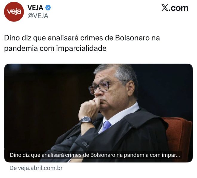Open the red Veja profile avatar
This screenshot has height=178, width=197.
[14, 12]
